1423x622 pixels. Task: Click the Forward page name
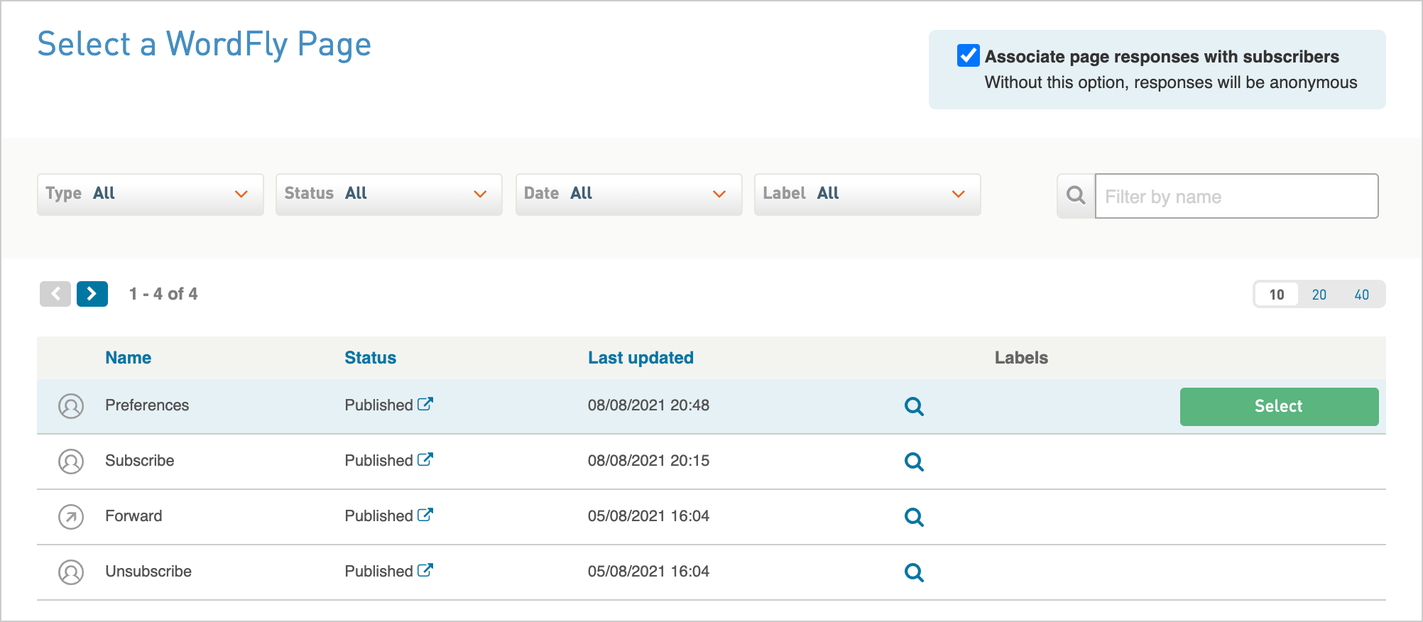pyautogui.click(x=133, y=516)
